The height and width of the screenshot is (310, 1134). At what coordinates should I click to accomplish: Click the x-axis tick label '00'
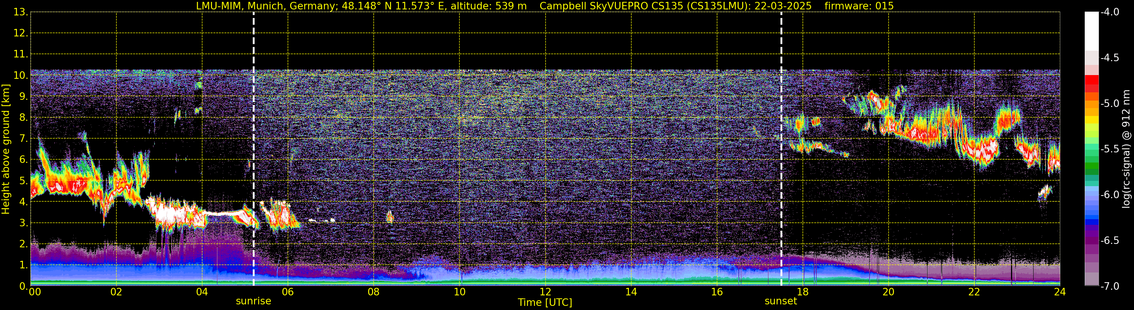point(34,292)
